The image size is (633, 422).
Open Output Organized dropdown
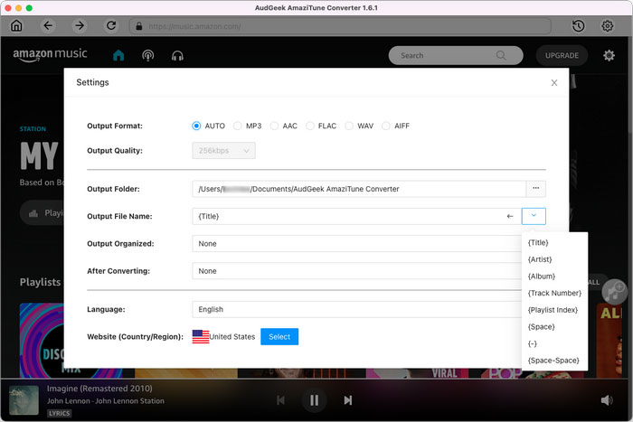click(357, 244)
